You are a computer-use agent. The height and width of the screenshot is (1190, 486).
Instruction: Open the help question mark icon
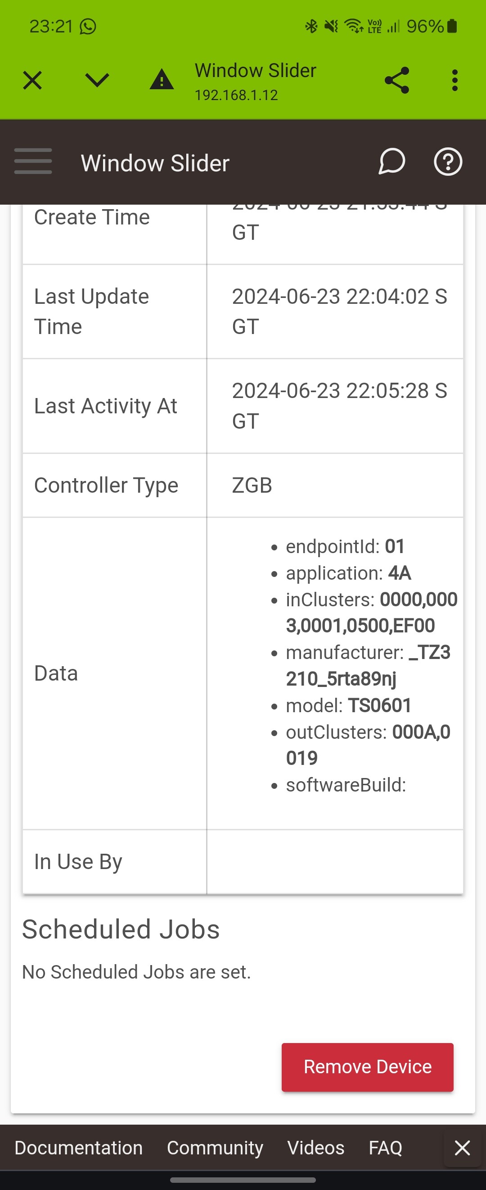[x=448, y=162]
